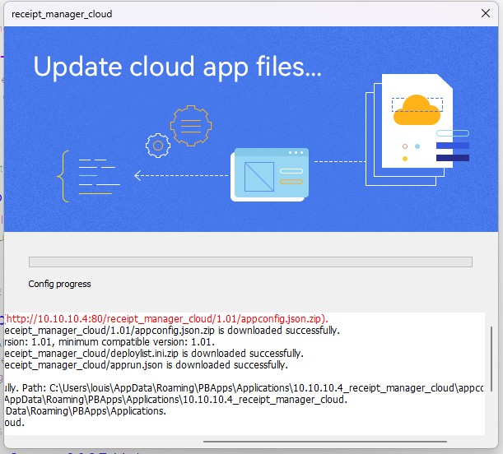The height and width of the screenshot is (454, 503).
Task: Click the "Config progress" label
Action: click(59, 284)
